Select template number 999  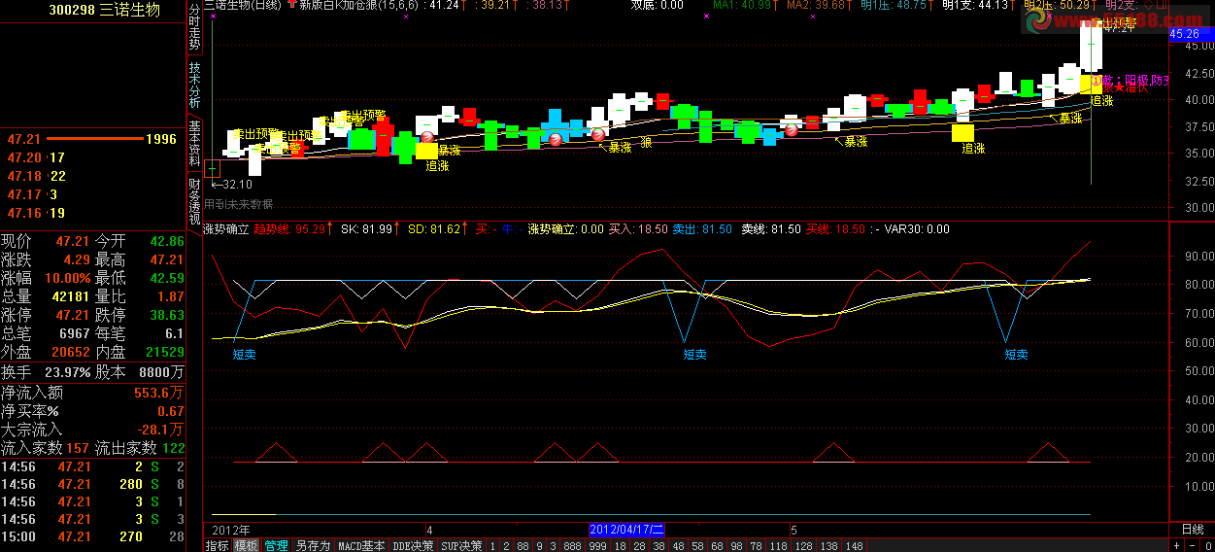[598, 545]
